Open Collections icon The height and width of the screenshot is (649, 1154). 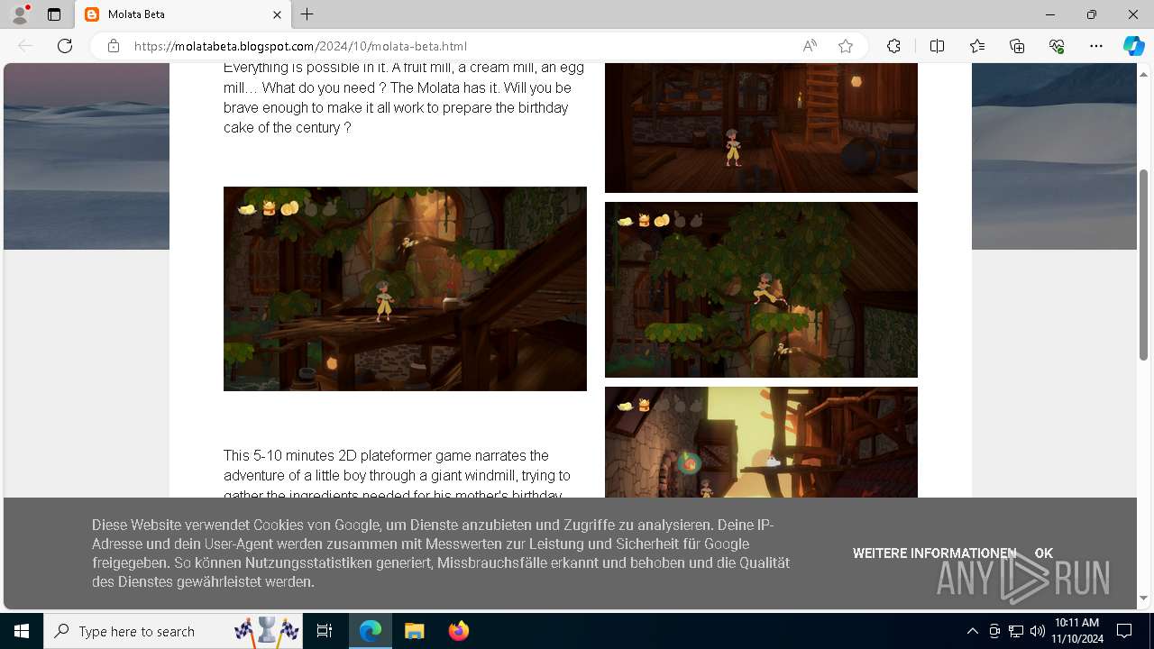tap(1017, 46)
